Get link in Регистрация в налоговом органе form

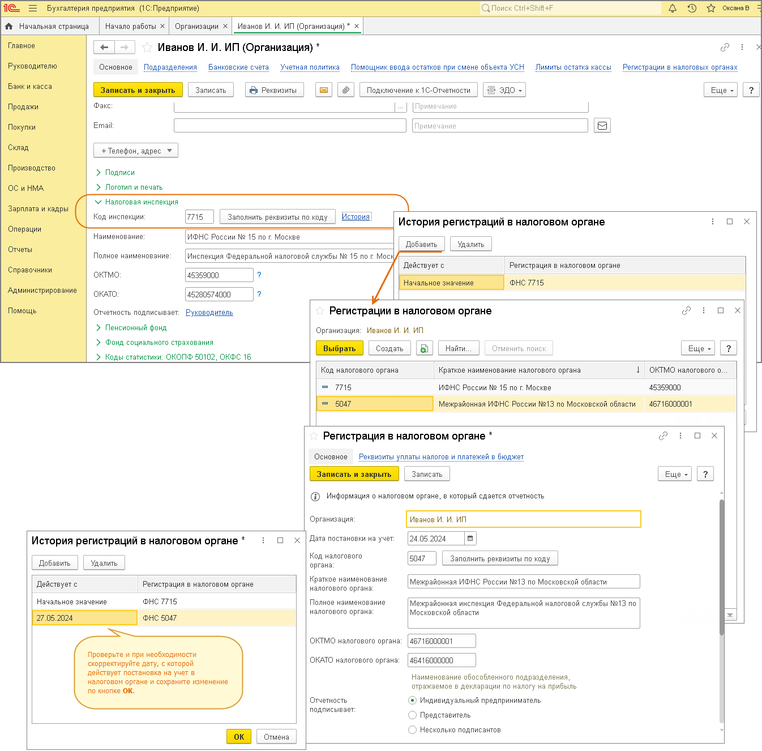(x=663, y=436)
